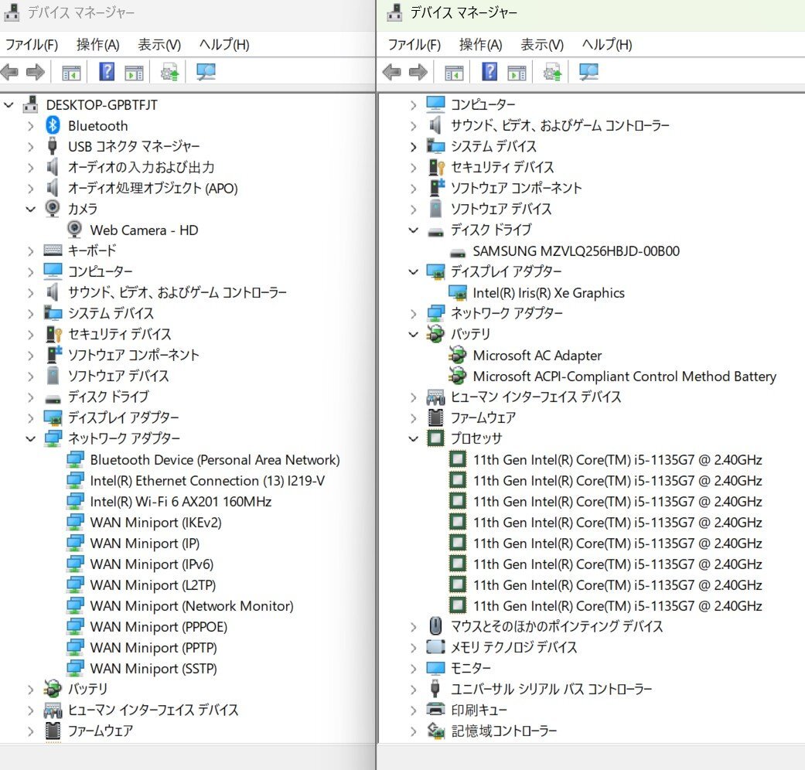Click action pane icon in right window toolbar
Image resolution: width=805 pixels, height=770 pixels.
point(517,73)
